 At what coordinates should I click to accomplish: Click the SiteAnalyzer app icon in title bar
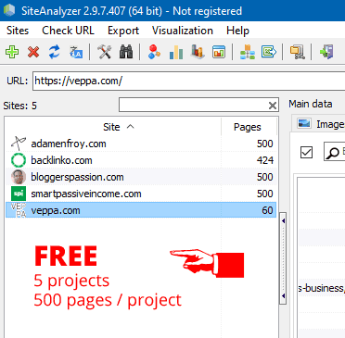9,10
